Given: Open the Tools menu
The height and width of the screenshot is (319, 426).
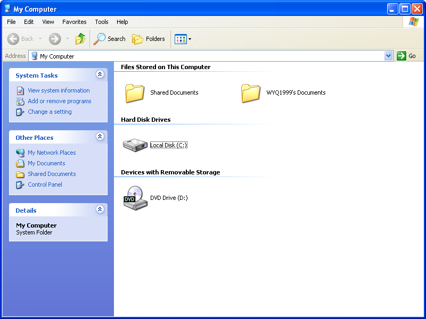Looking at the screenshot, I should click(101, 22).
